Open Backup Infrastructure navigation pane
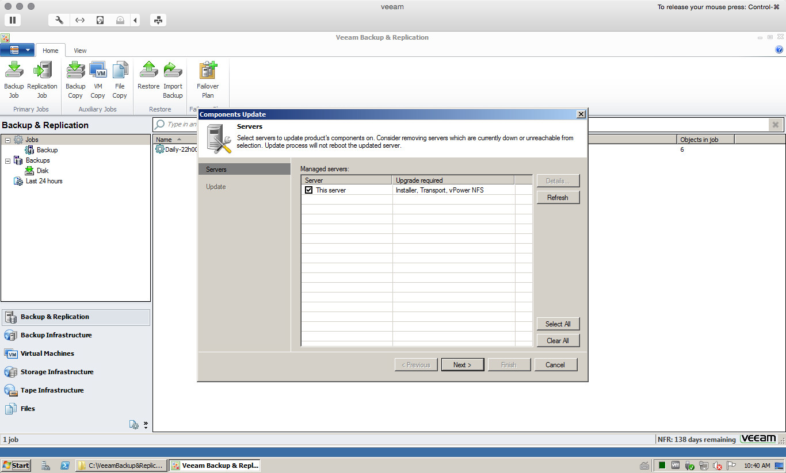 pyautogui.click(x=56, y=335)
